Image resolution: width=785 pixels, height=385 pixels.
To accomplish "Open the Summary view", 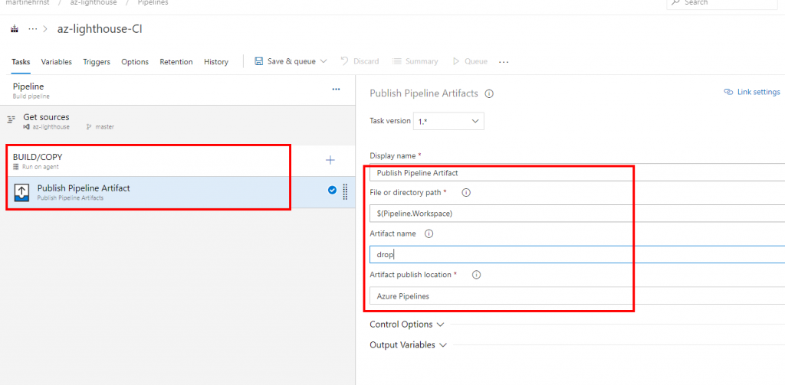I will pyautogui.click(x=415, y=61).
